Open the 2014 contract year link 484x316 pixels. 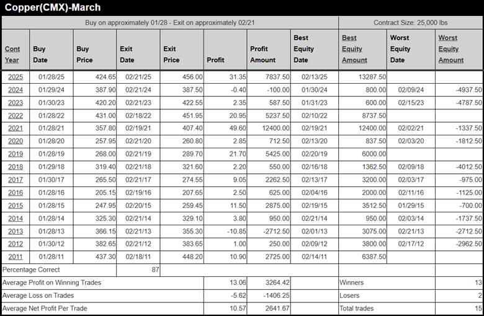pyautogui.click(x=16, y=219)
